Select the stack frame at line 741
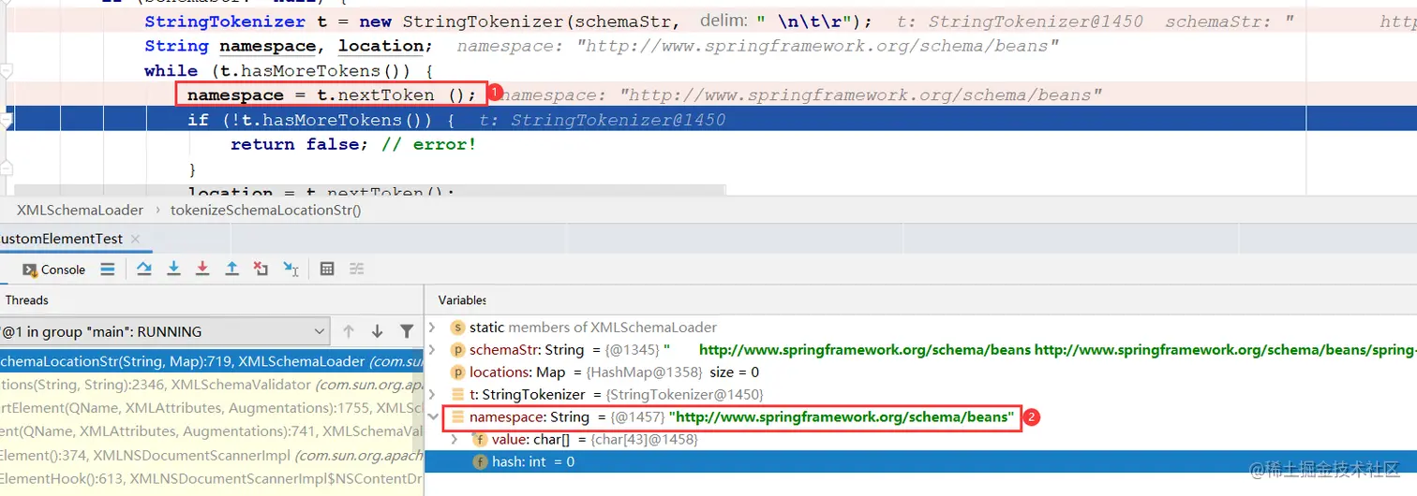Viewport: 1417px width, 496px height. [x=212, y=431]
